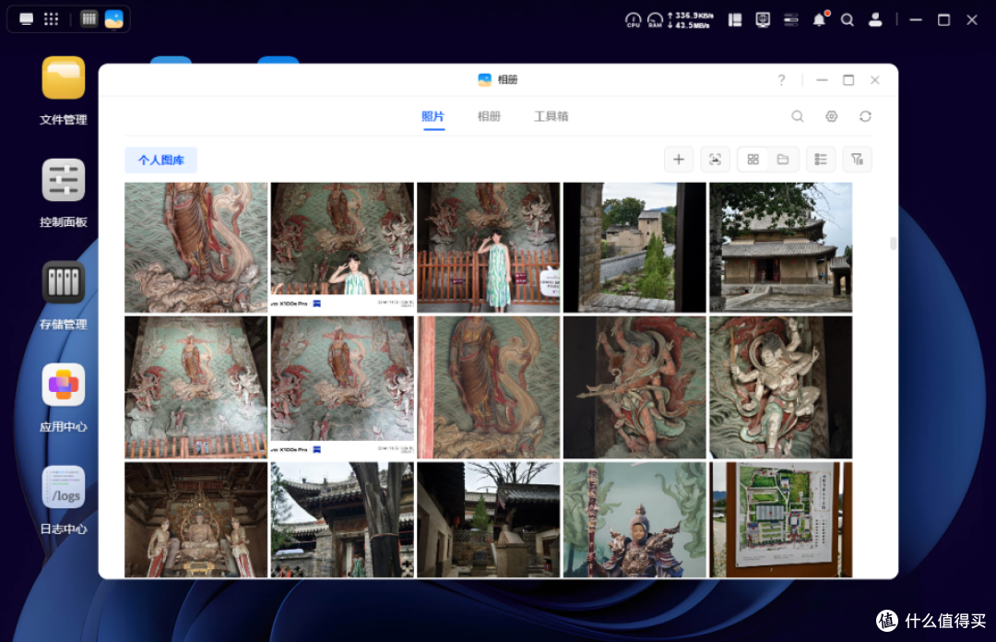Image resolution: width=996 pixels, height=642 pixels.
Task: Open the temple courtyard with tree trunk photo
Action: [x=342, y=519]
